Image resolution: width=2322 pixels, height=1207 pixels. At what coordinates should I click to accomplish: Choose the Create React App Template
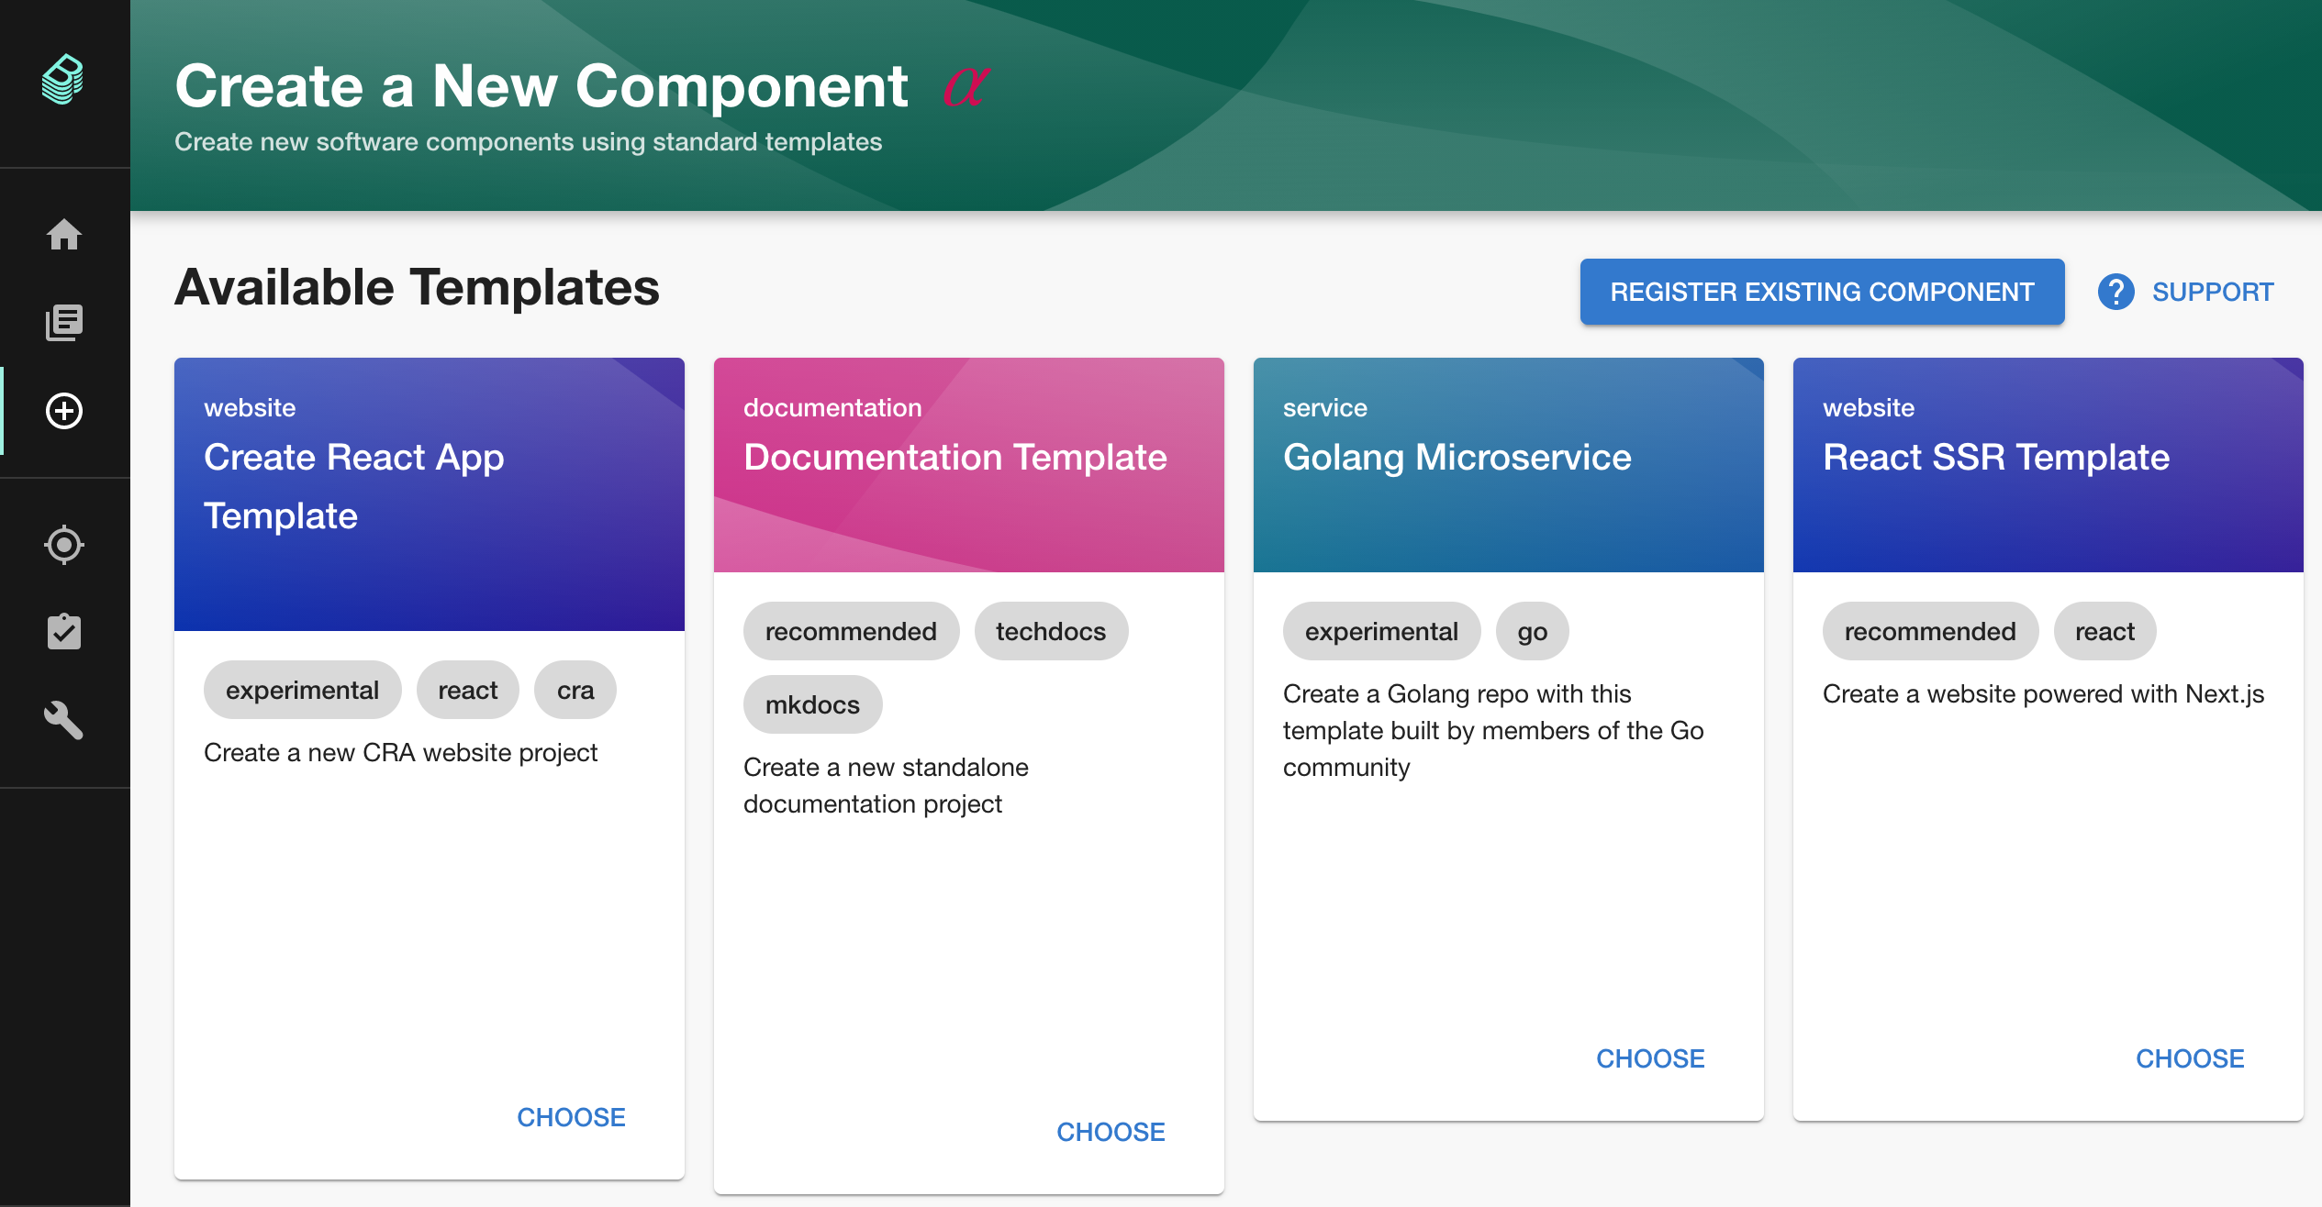571,1117
